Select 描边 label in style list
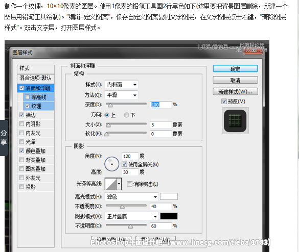The image size is (299, 252). tap(31, 115)
